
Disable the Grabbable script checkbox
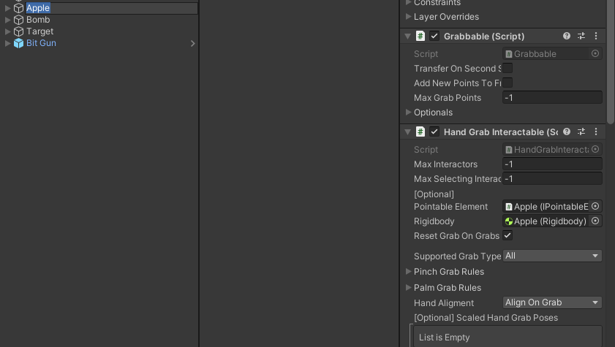click(x=434, y=36)
